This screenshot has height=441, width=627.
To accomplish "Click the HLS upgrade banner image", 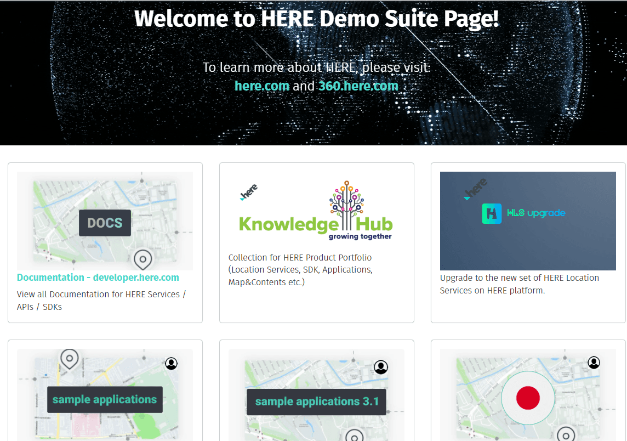I will [528, 221].
